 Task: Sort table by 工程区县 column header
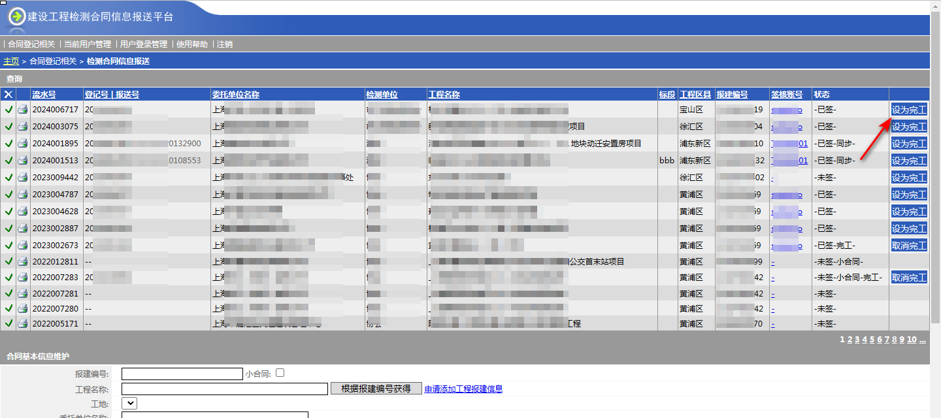[695, 95]
